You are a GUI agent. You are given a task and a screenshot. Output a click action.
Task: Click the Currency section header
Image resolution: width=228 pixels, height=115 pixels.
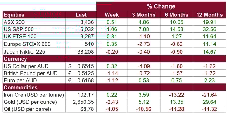[15, 59]
